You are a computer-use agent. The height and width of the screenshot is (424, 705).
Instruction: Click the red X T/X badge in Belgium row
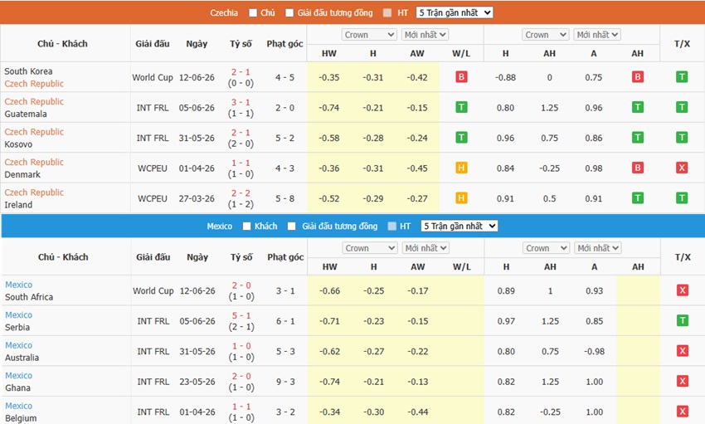[683, 411]
